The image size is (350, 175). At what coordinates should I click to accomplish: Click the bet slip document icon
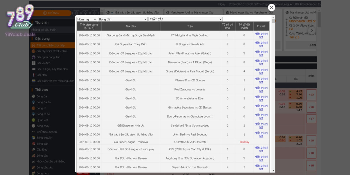[x=76, y=13]
